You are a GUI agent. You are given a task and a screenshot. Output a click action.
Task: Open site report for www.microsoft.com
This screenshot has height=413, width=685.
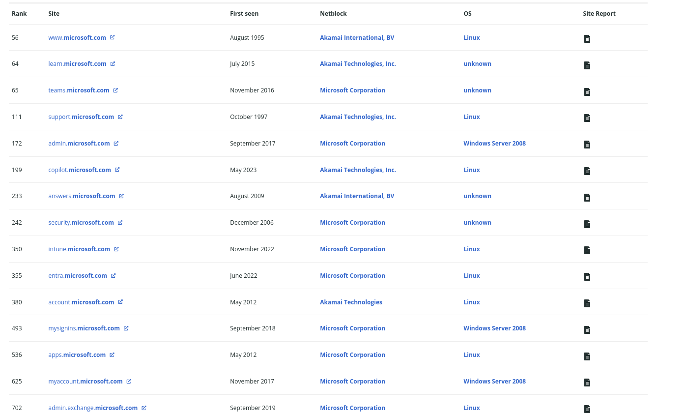(x=587, y=39)
